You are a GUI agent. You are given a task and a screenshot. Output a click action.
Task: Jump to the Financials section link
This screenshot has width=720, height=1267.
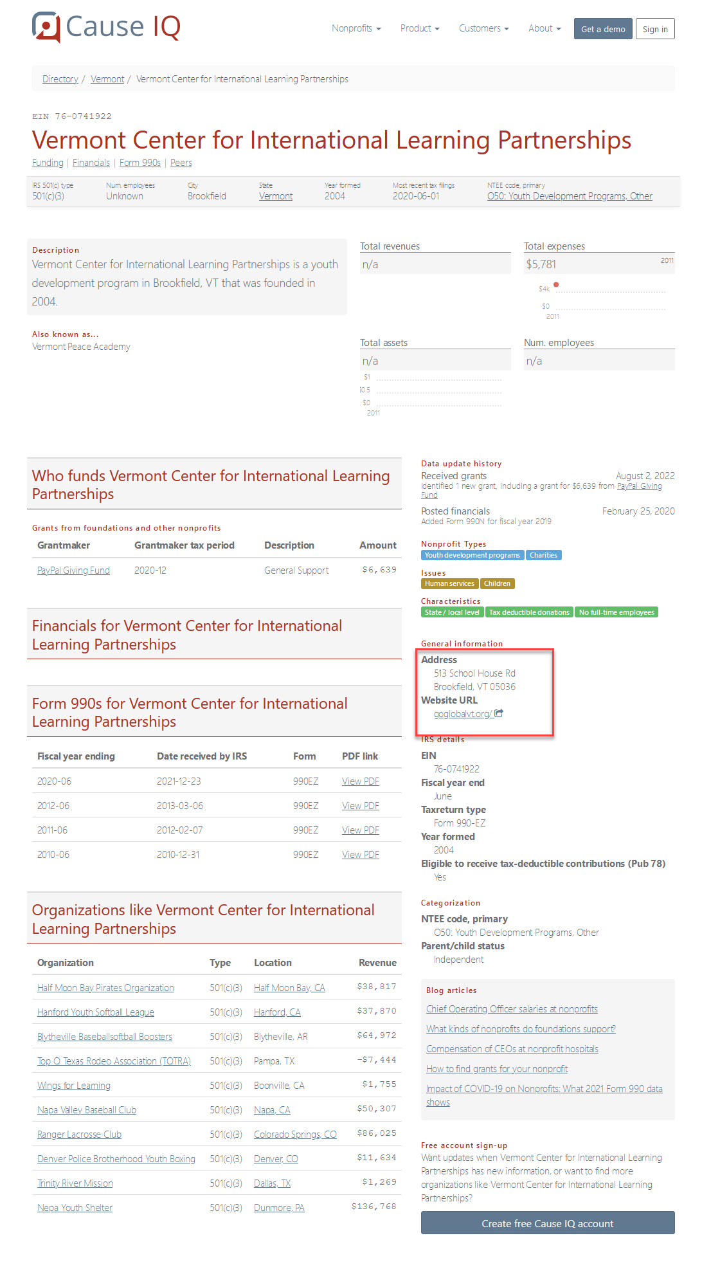[x=91, y=163]
